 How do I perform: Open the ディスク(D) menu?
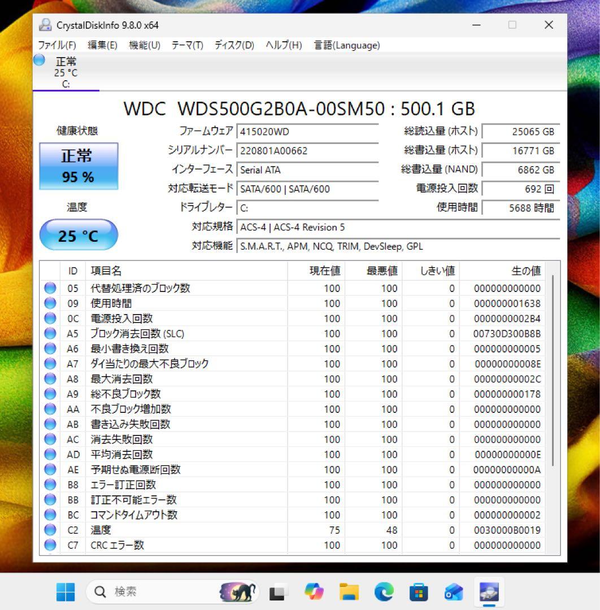coord(234,45)
